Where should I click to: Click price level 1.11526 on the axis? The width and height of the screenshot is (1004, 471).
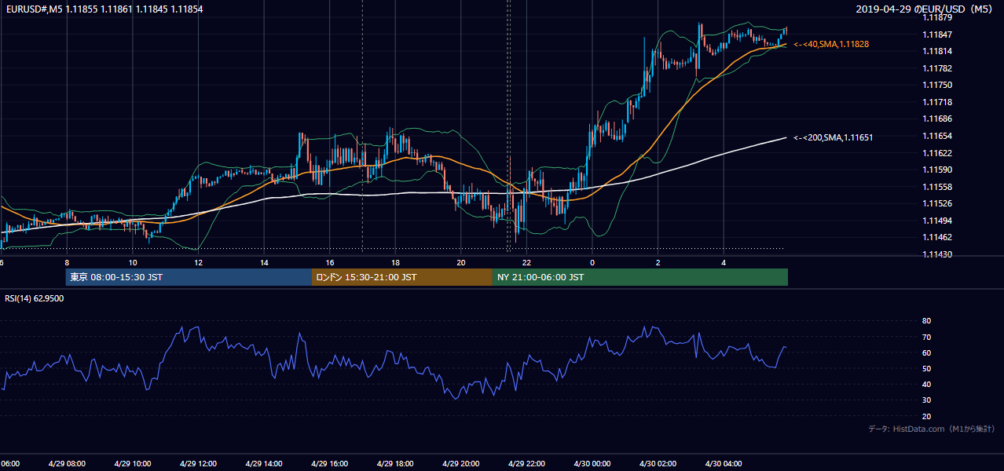click(x=937, y=203)
